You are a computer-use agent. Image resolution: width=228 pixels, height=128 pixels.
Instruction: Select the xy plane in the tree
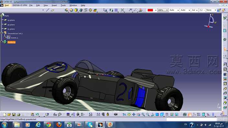pos(11,20)
